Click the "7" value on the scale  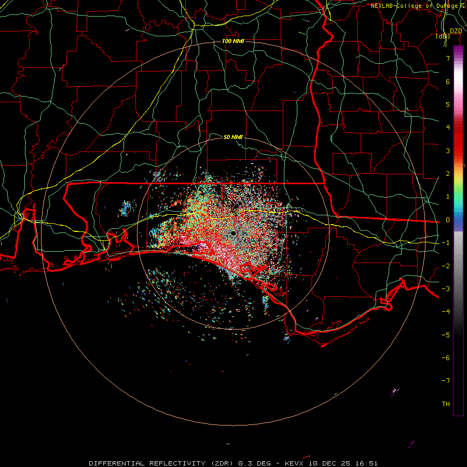[448, 58]
